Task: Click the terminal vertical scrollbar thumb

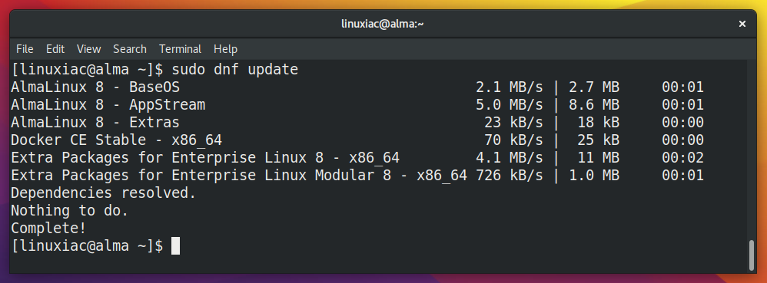Action: 752,255
